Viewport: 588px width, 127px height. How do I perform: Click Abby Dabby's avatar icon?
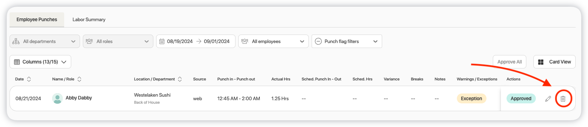pyautogui.click(x=57, y=98)
